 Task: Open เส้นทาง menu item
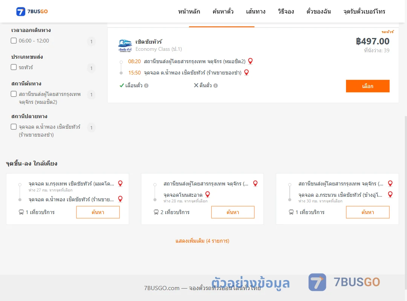[x=256, y=11]
